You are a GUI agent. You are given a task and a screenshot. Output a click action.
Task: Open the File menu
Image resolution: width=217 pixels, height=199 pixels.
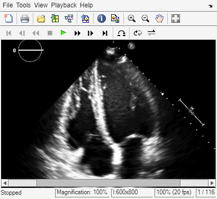tap(8, 5)
